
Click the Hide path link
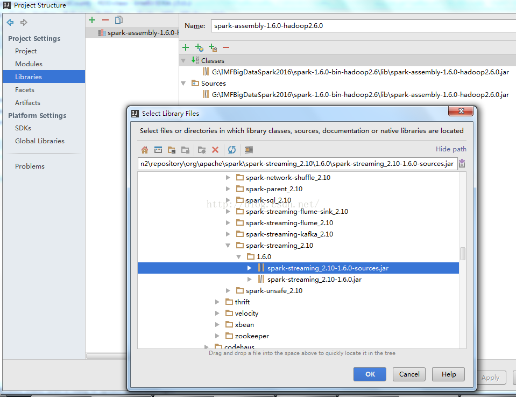point(451,149)
